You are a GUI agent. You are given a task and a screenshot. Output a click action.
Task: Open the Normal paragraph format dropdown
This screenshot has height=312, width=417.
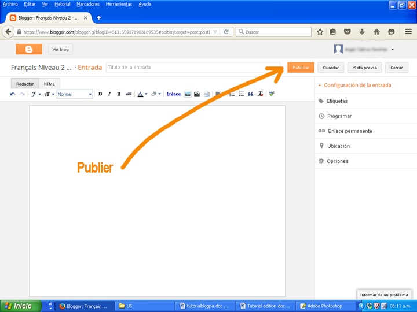[x=75, y=94]
